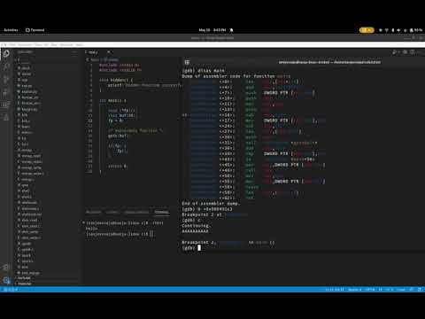Screen dimensions: 425x319
Task: Open the Explorer views and more actions menu
Action: click(x=74, y=52)
